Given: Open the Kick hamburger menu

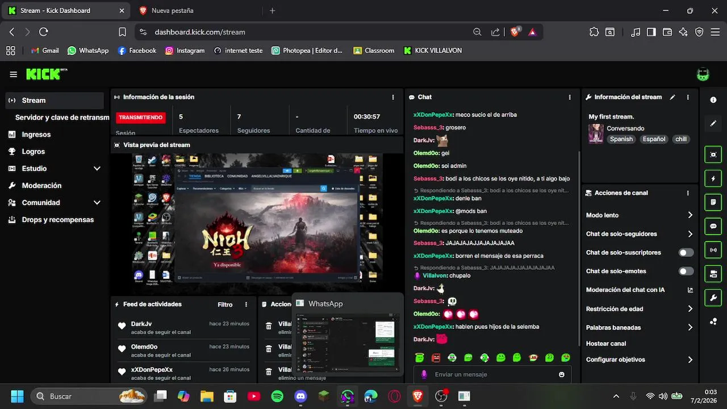Looking at the screenshot, I should tap(14, 74).
